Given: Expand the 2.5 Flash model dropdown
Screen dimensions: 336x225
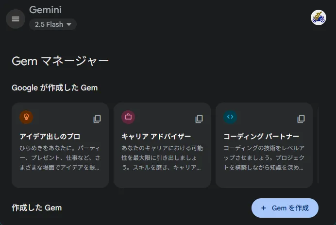Looking at the screenshot, I should click(x=53, y=24).
